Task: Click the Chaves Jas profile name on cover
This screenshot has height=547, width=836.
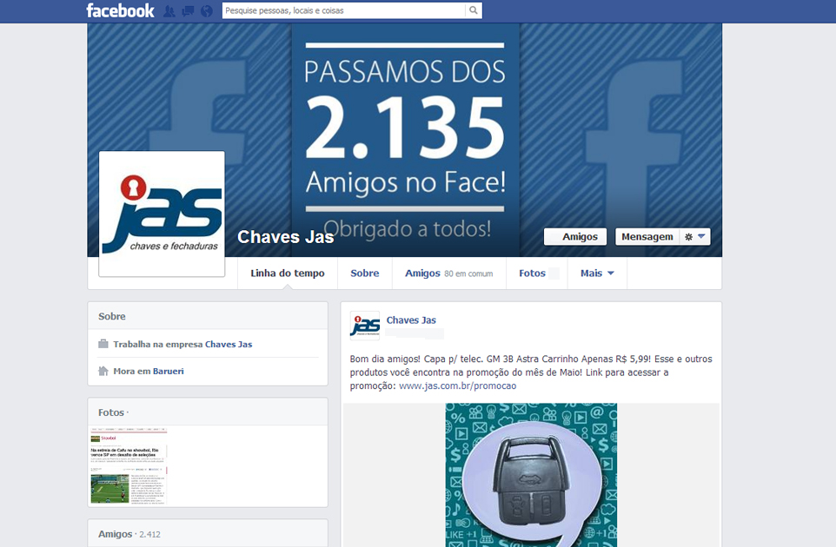Action: click(285, 237)
